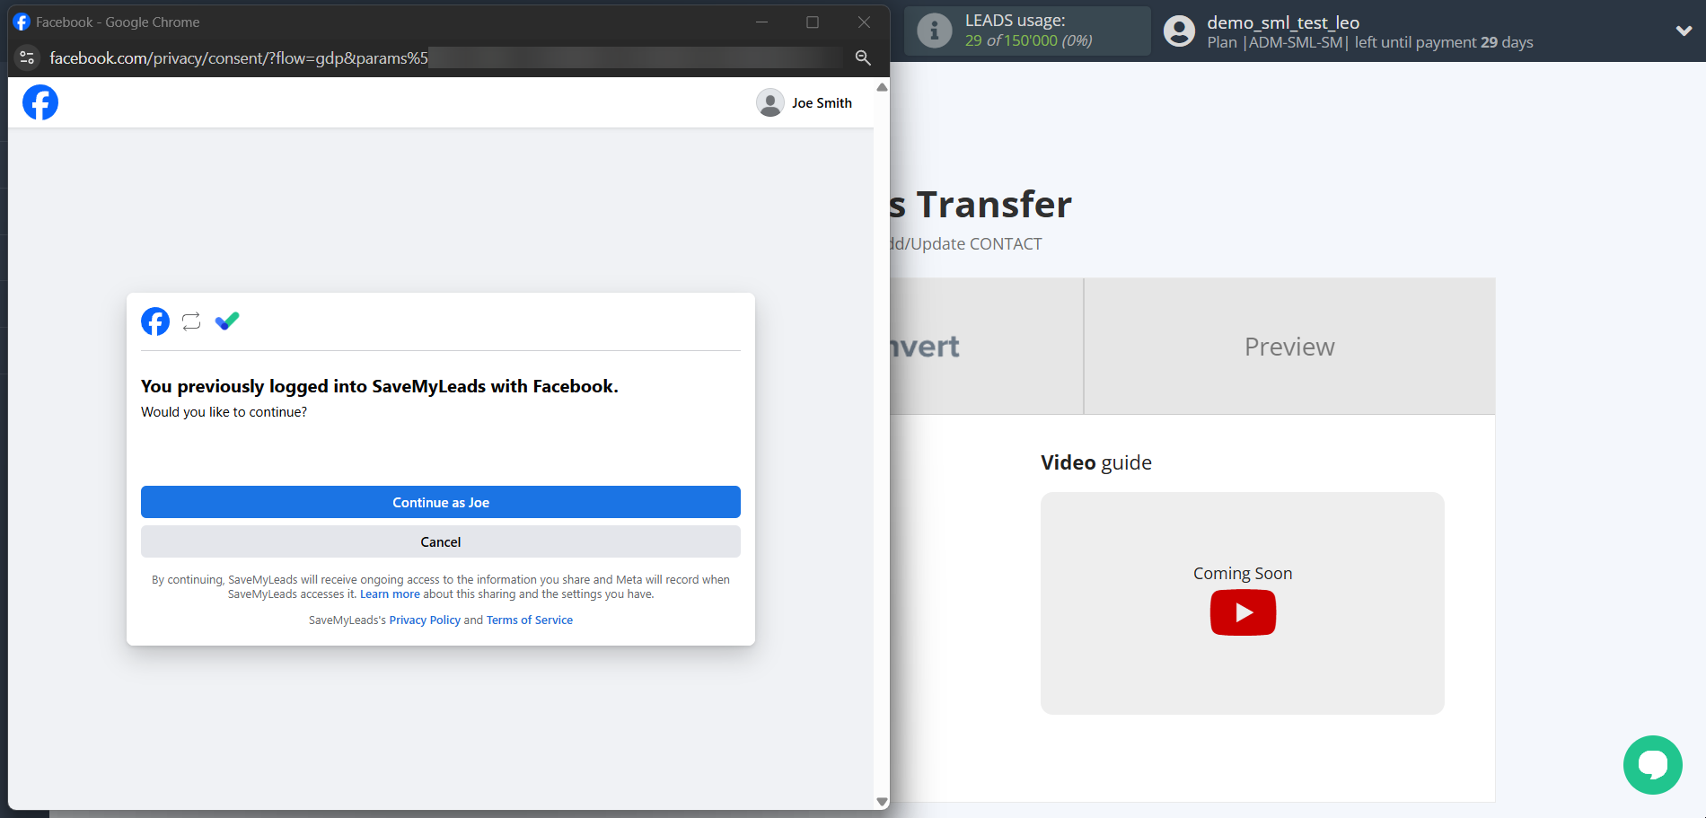Click scrollbar up arrow in Facebook popup
This screenshot has width=1706, height=818.
point(882,87)
